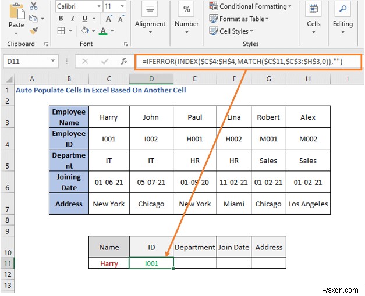Click the Cell Styles icon

click(214, 31)
